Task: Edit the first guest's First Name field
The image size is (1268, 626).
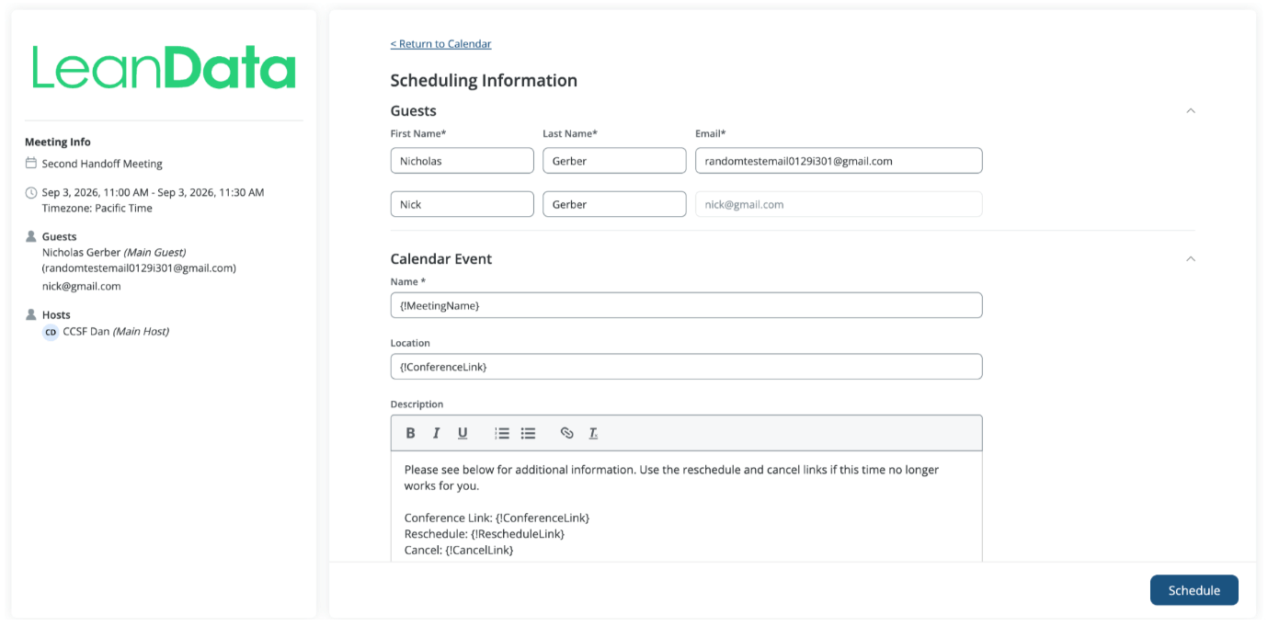Action: [x=462, y=161]
